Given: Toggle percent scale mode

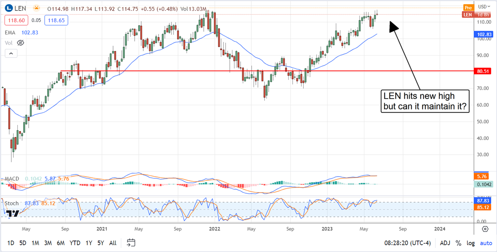Looking at the screenshot, I should [458, 243].
